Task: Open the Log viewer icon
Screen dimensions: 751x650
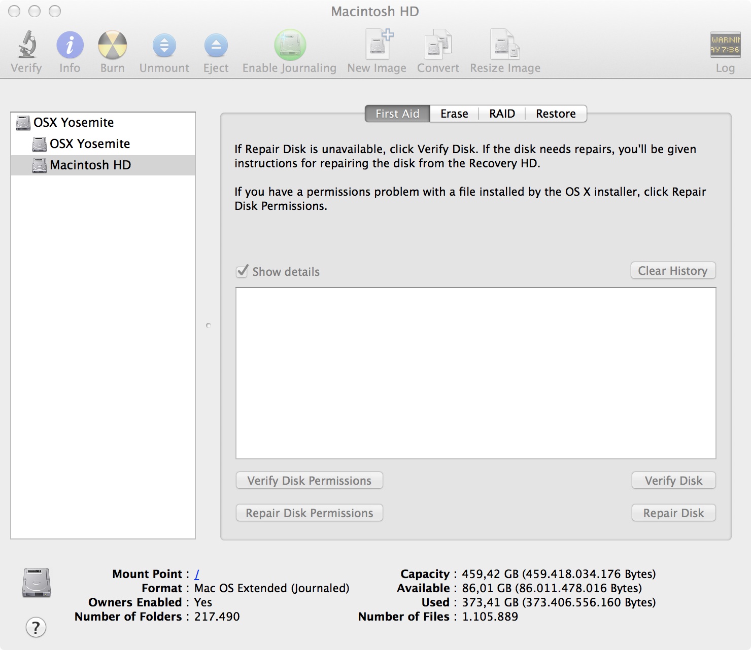Action: tap(725, 45)
